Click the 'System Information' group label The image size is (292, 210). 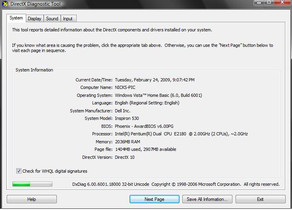coord(34,70)
